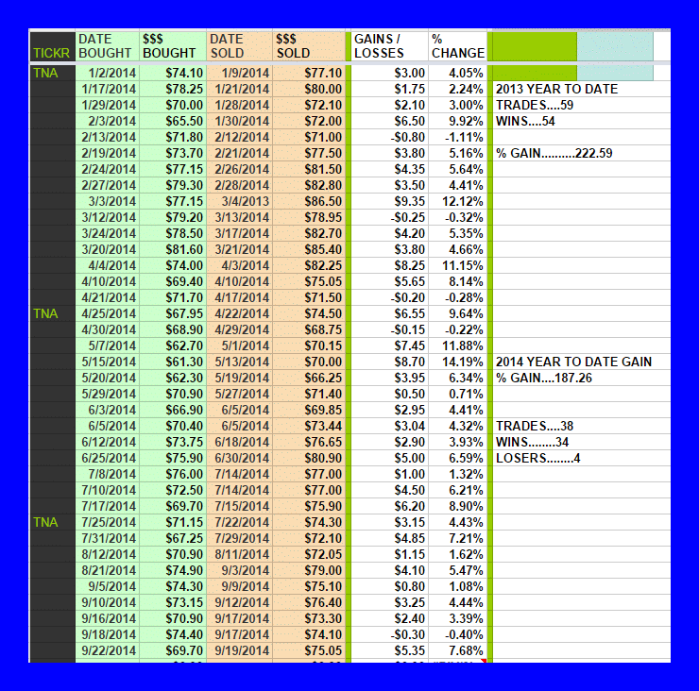Click the percent change cell -1.11%
Screen dimensions: 699x691
tap(457, 137)
